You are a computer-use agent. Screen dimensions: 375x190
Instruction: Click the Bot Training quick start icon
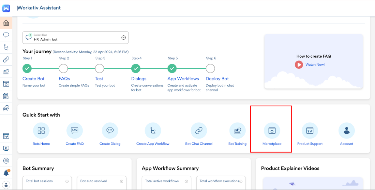coord(237,130)
